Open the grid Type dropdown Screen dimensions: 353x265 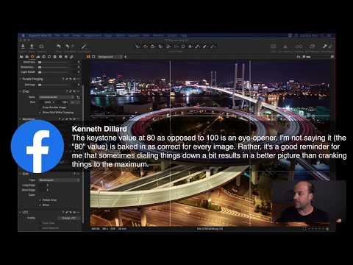coord(60,180)
